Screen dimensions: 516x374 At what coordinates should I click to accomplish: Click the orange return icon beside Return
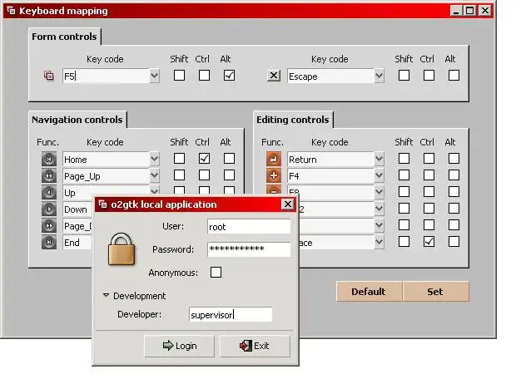tap(274, 160)
